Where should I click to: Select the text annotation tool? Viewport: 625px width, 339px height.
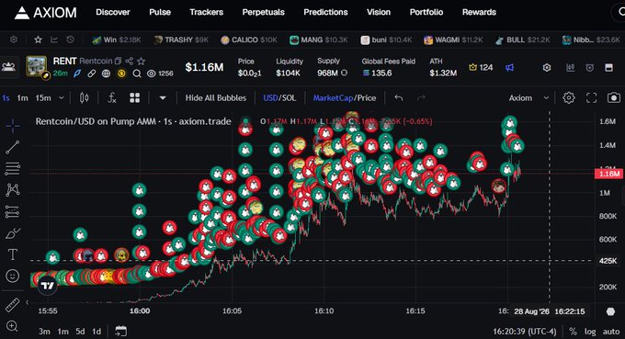pos(12,254)
